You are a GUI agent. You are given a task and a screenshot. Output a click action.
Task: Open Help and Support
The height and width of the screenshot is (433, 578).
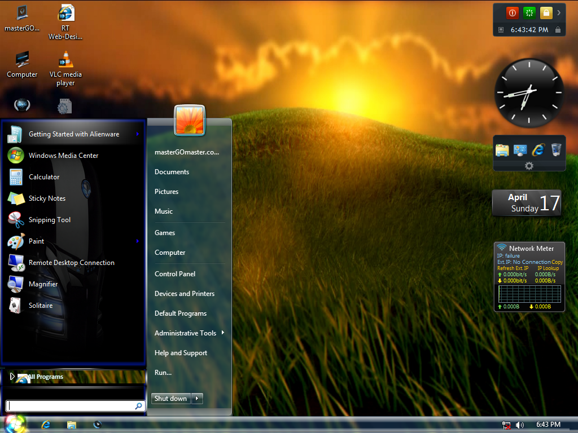181,353
